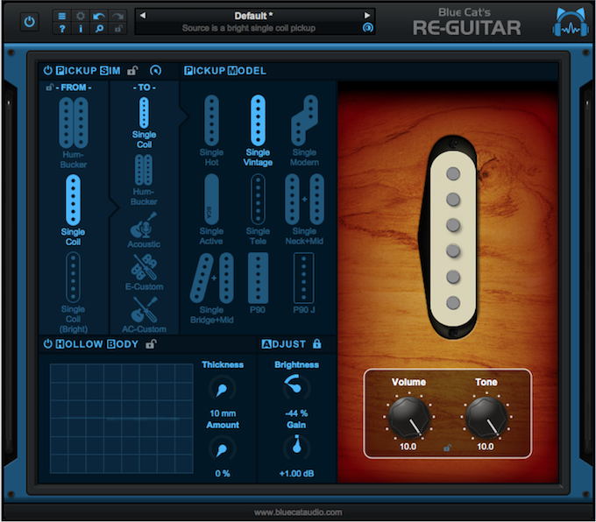Click the Amount knob
The image size is (596, 522).
pos(223,448)
